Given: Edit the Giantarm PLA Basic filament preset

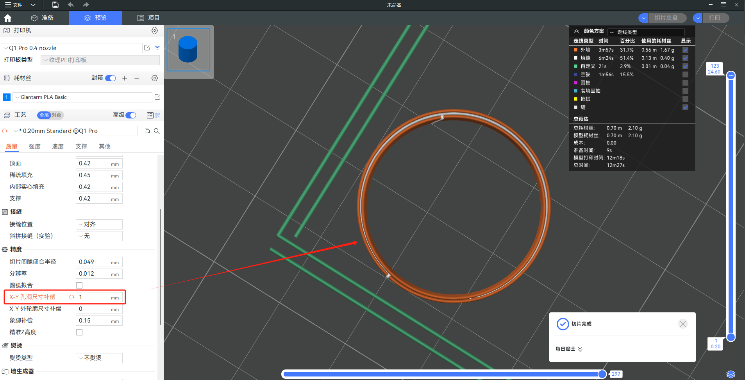Looking at the screenshot, I should point(157,97).
